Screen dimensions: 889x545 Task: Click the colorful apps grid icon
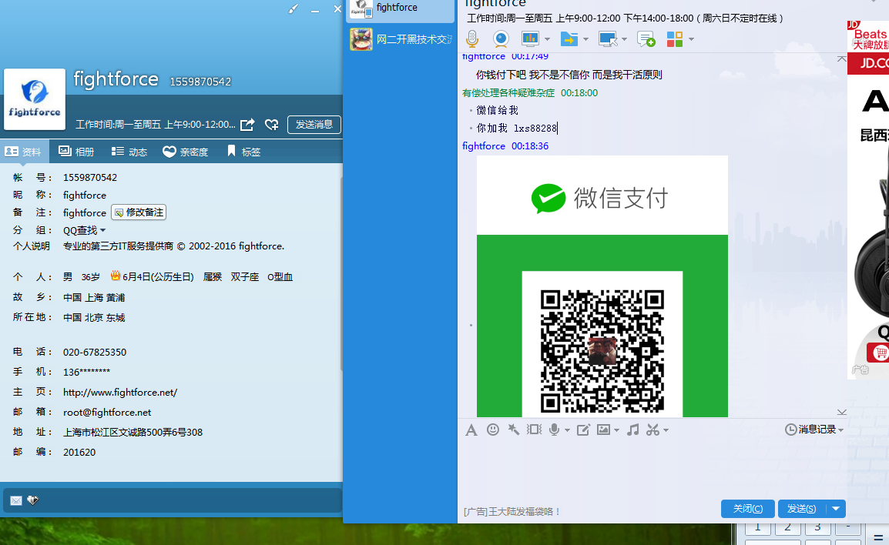675,39
